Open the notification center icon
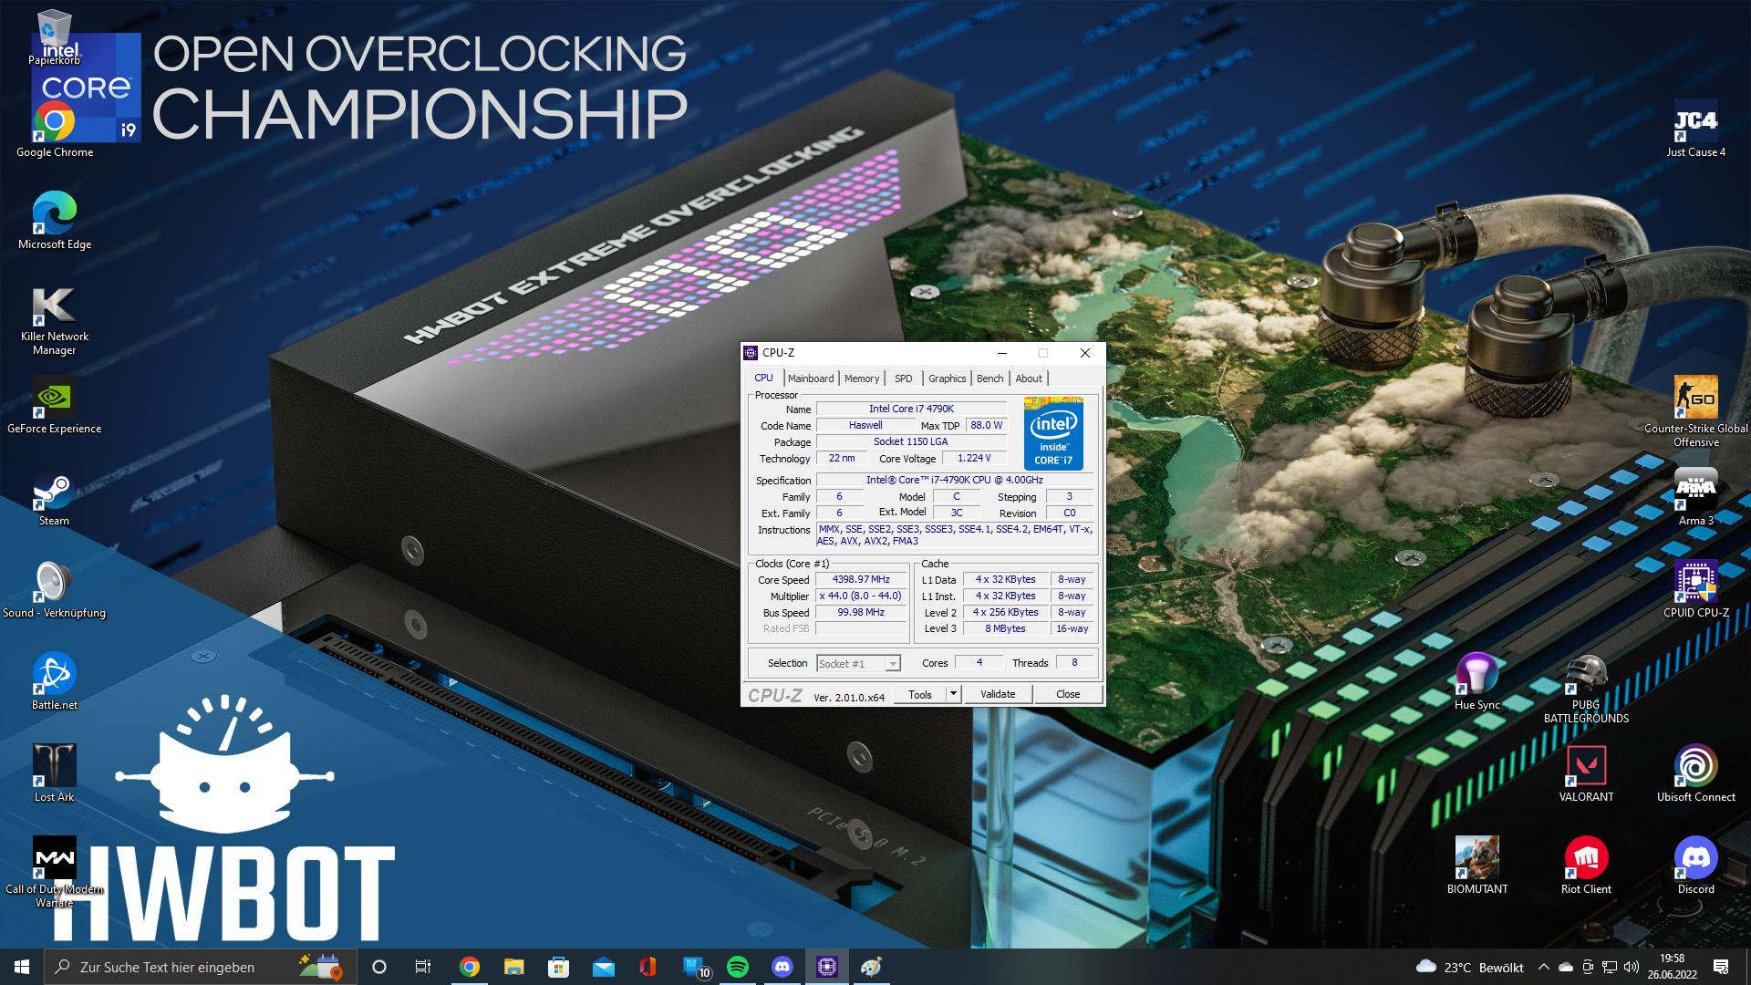This screenshot has width=1751, height=985. coord(1721,967)
